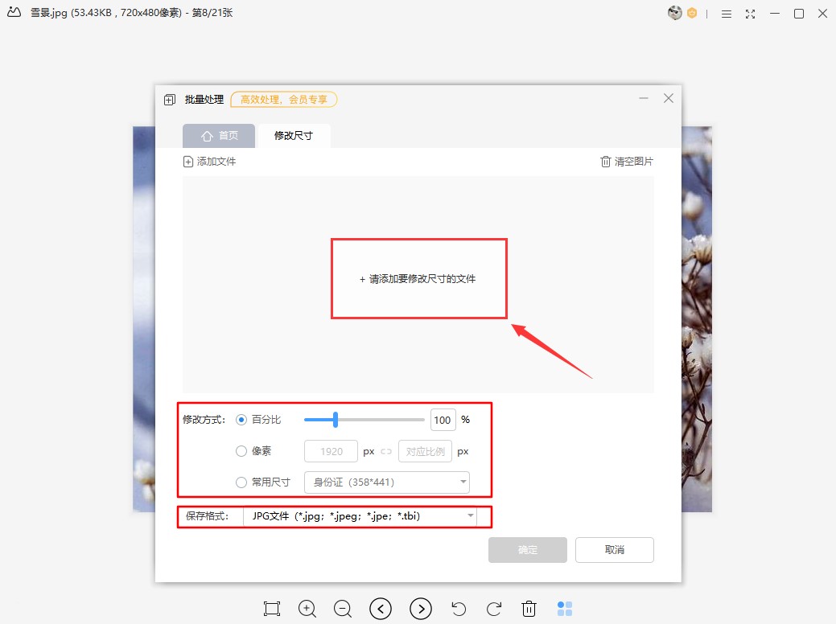
Task: Click the 清空图片 trash icon
Action: click(605, 162)
